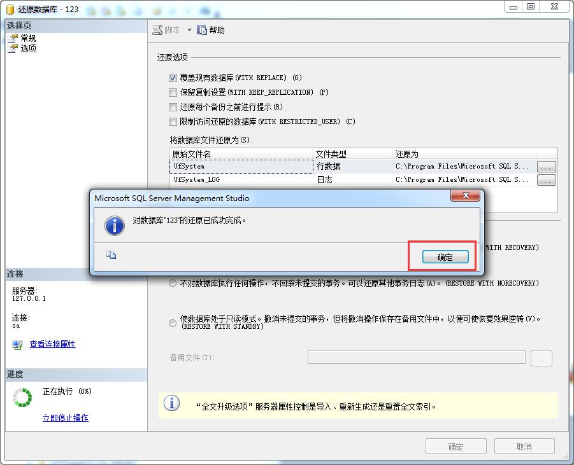
Task: Select the 常规 page
Action: pos(28,38)
